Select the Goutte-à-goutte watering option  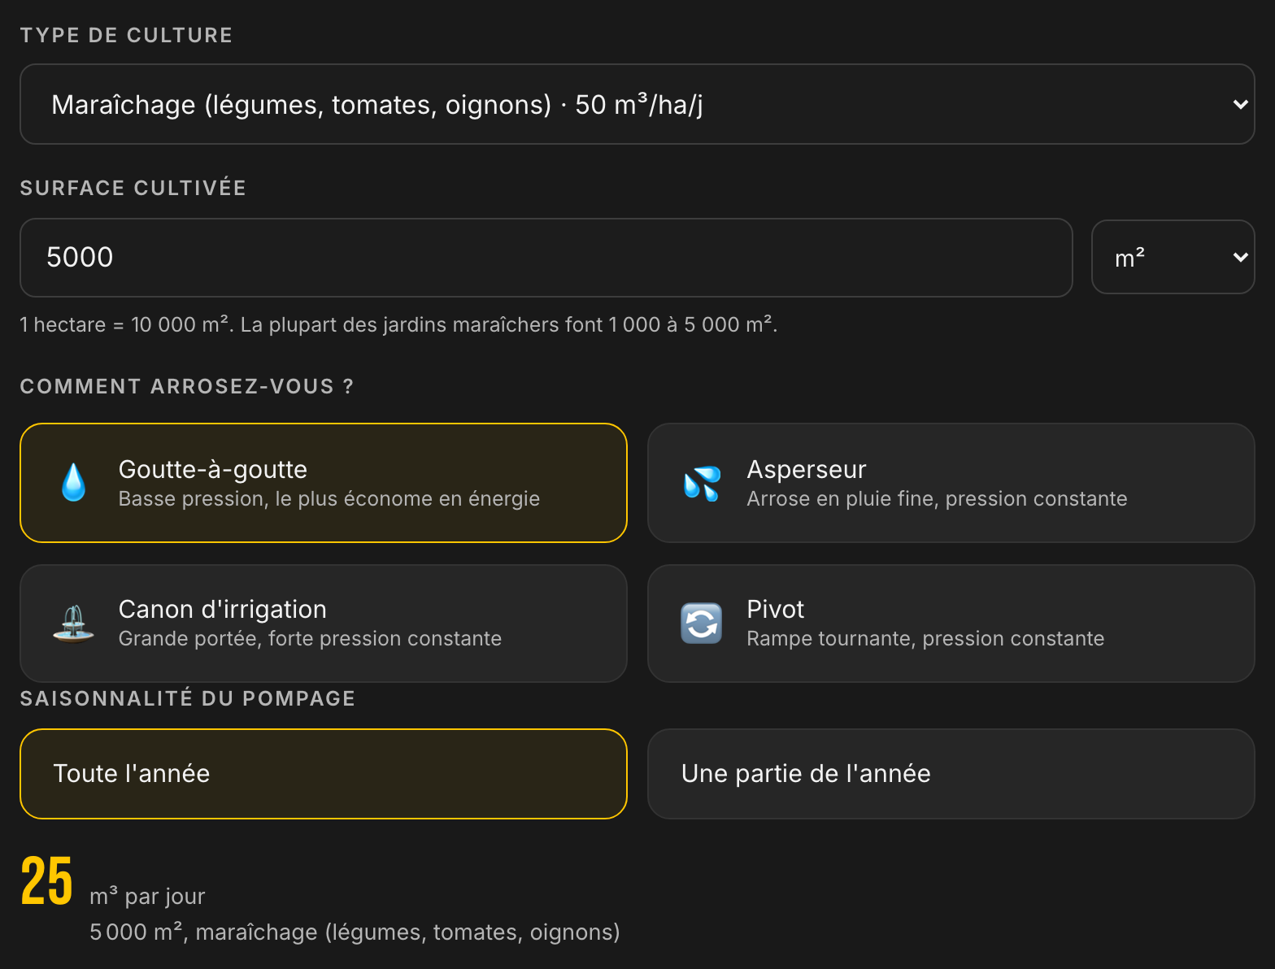click(x=324, y=483)
